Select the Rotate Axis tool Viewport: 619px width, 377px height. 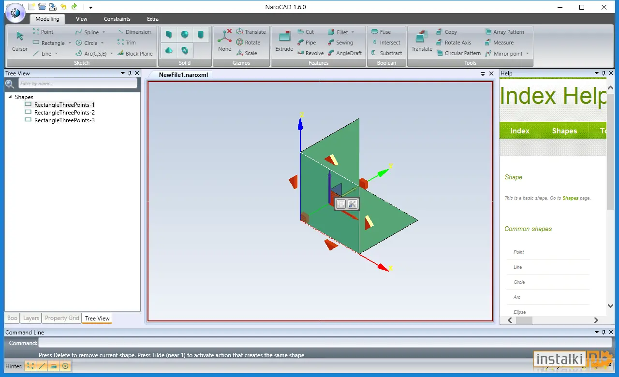[454, 43]
